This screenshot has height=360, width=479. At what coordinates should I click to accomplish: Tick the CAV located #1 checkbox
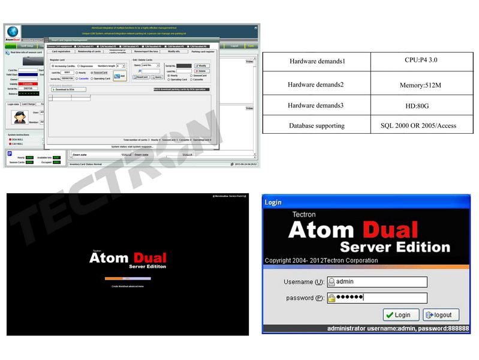75,46
